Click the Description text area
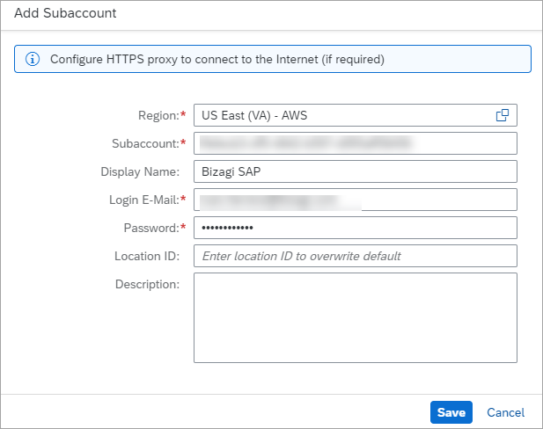 point(356,317)
